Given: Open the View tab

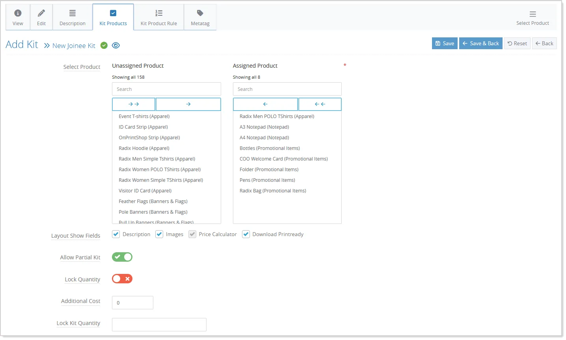Looking at the screenshot, I should 18,17.
